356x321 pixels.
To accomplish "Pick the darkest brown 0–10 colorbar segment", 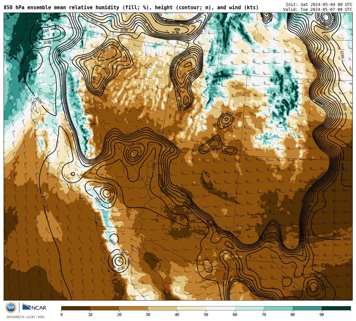I will click(76, 308).
